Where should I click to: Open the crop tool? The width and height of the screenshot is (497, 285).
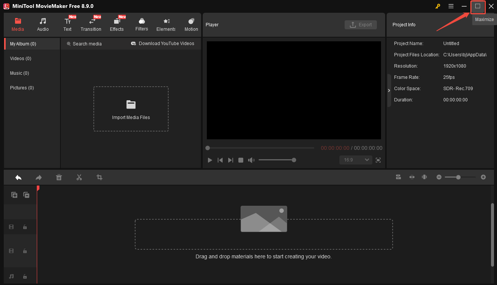pos(99,177)
